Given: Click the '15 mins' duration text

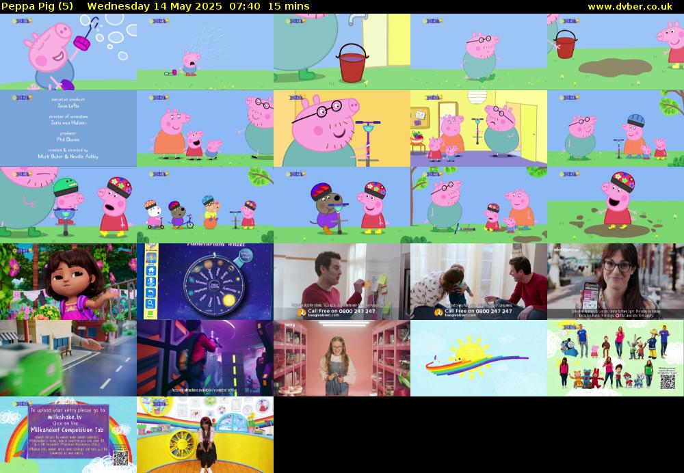Looking at the screenshot, I should pyautogui.click(x=289, y=7).
